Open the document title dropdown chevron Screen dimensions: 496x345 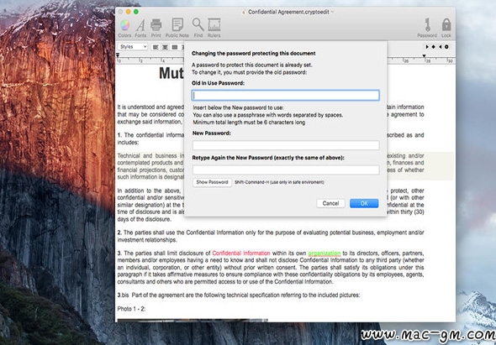pos(332,12)
